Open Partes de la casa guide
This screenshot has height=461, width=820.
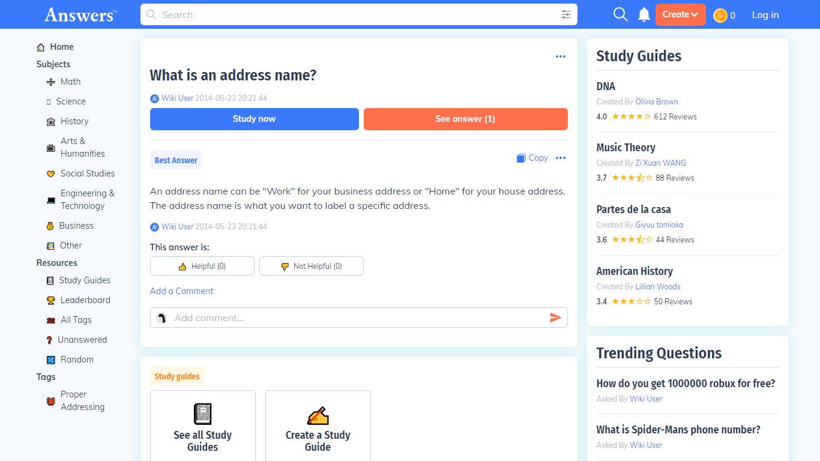tap(633, 209)
